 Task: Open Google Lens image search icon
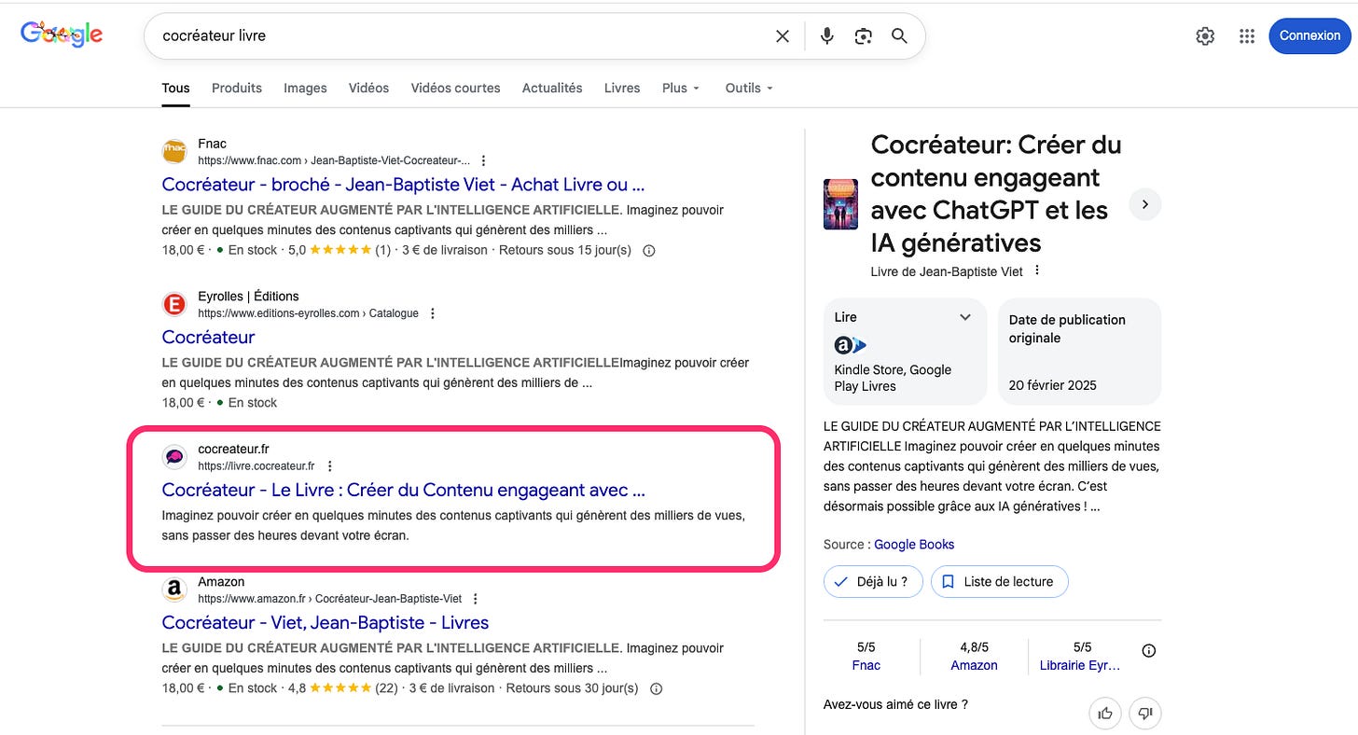(863, 36)
